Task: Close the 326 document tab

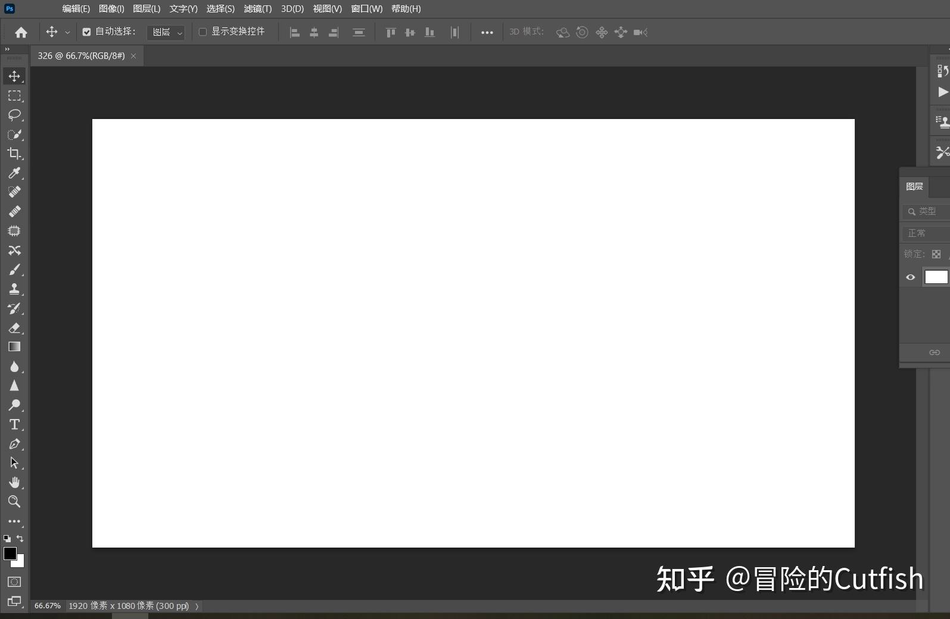Action: [x=133, y=56]
